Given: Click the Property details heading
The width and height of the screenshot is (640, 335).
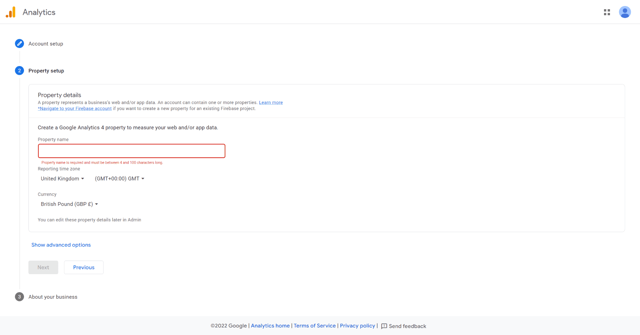Looking at the screenshot, I should (x=60, y=95).
